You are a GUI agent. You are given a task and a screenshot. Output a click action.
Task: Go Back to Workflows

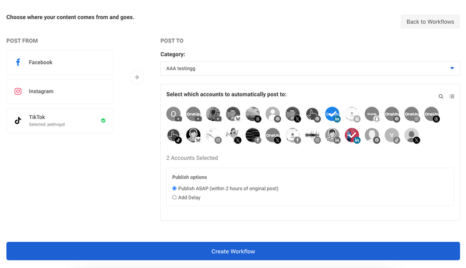tap(430, 22)
